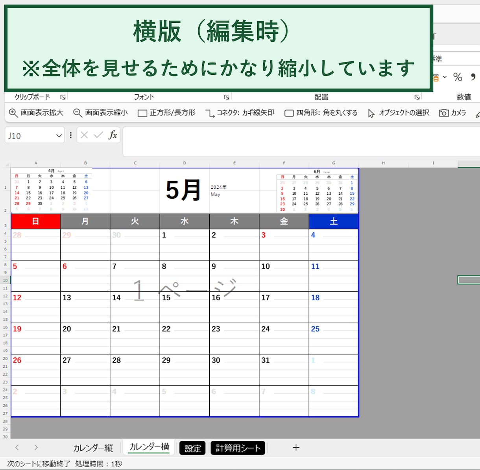Go to previous sheet tabs with left arrow

click(17, 448)
